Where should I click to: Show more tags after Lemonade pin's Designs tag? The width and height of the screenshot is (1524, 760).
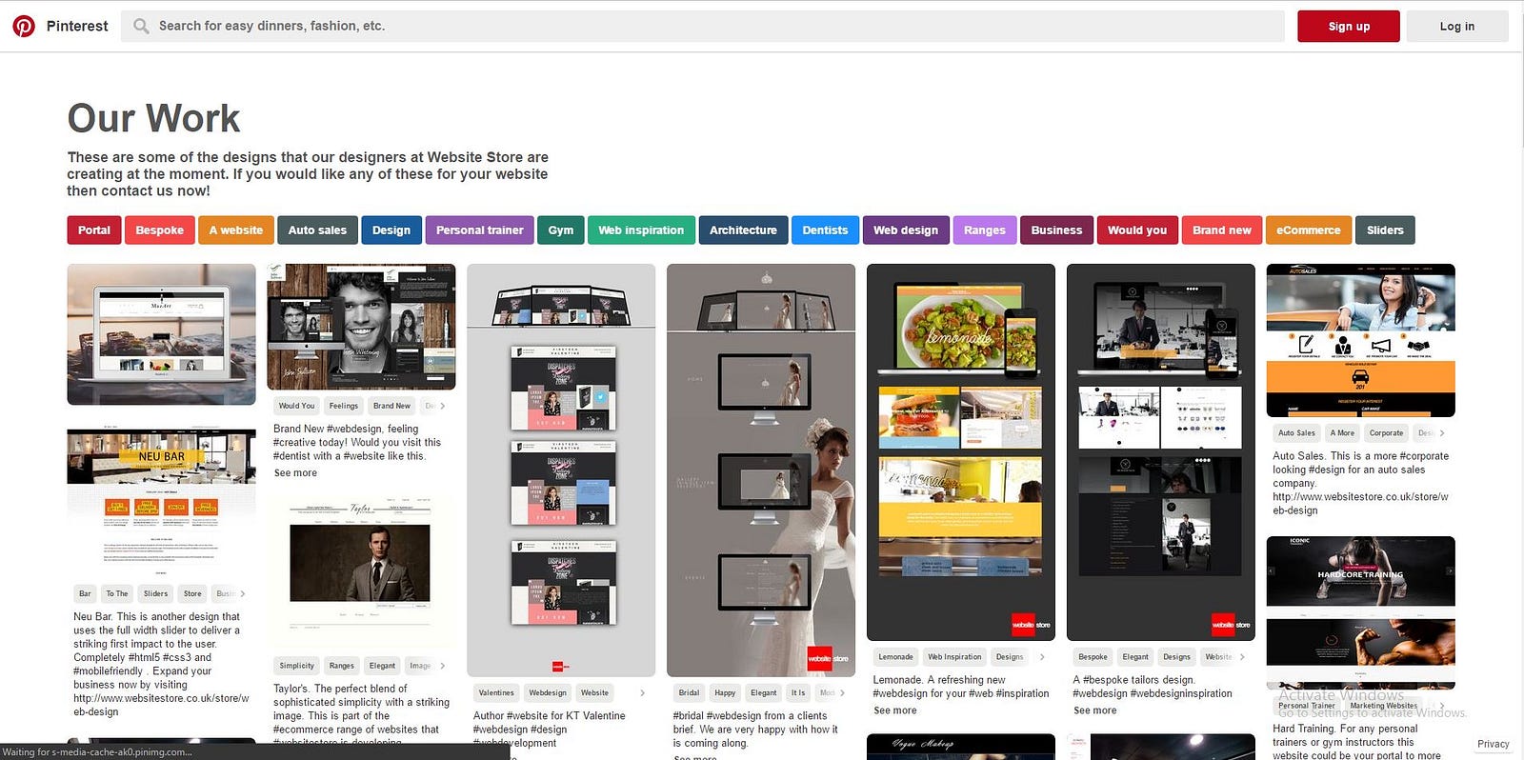[x=1042, y=656]
